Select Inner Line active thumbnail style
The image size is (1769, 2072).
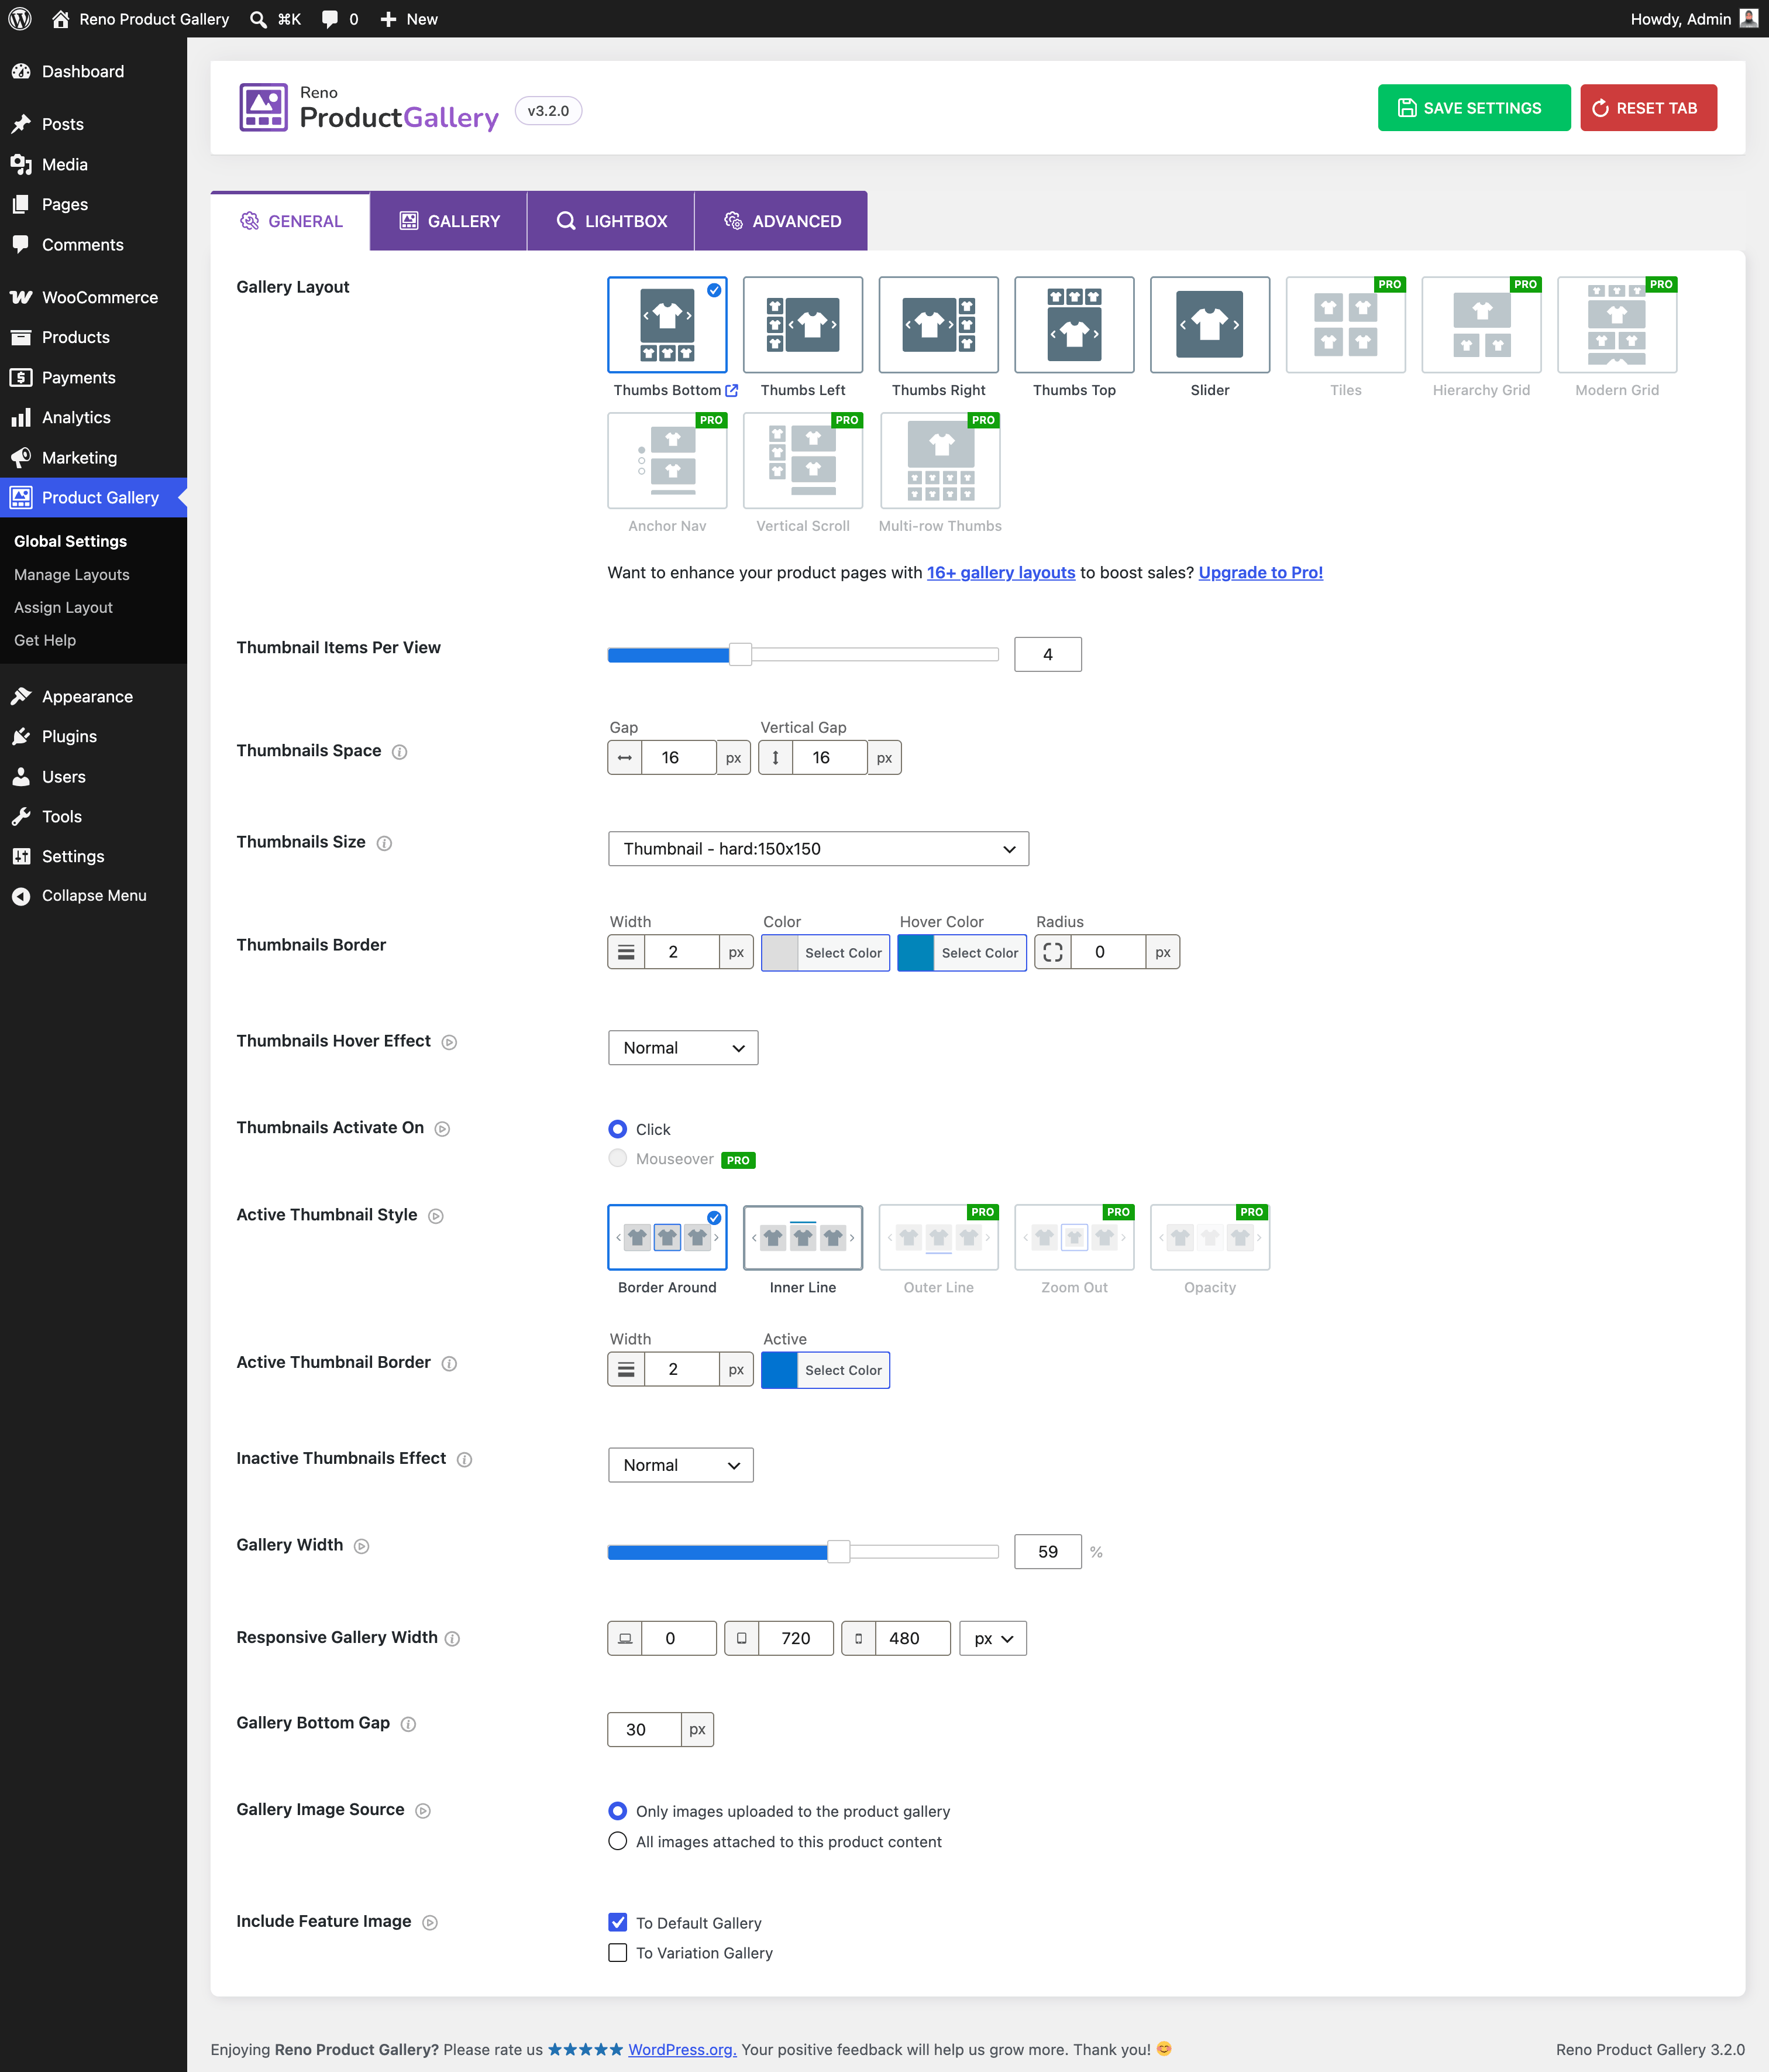(803, 1237)
